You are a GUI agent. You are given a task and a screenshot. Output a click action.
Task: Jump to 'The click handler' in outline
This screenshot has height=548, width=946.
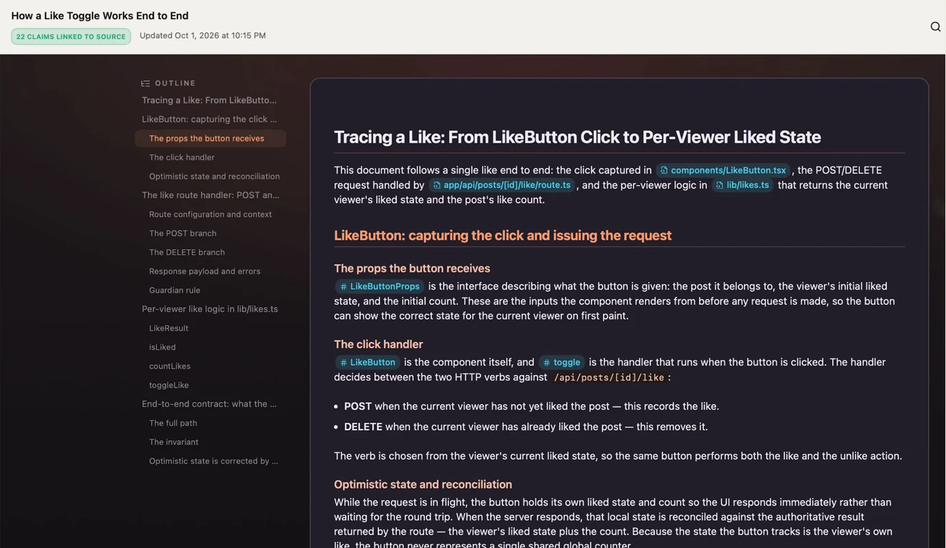pyautogui.click(x=182, y=158)
